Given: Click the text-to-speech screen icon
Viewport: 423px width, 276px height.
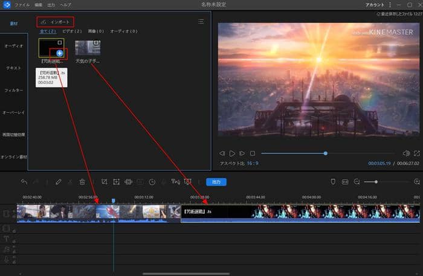Looking at the screenshot, I should (187, 182).
